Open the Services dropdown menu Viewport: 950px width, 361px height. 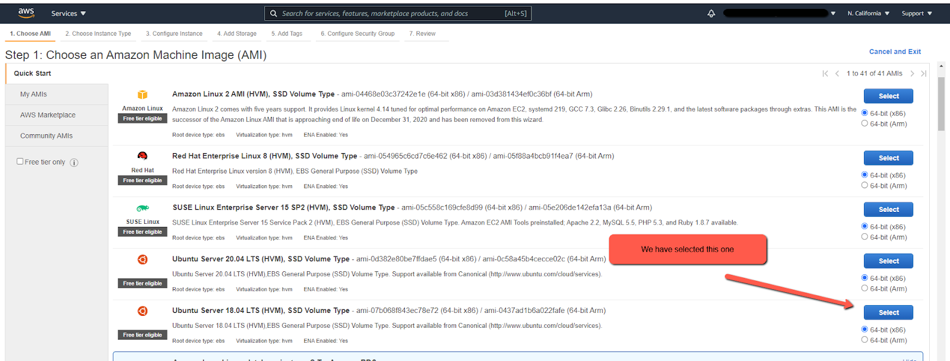pyautogui.click(x=68, y=13)
